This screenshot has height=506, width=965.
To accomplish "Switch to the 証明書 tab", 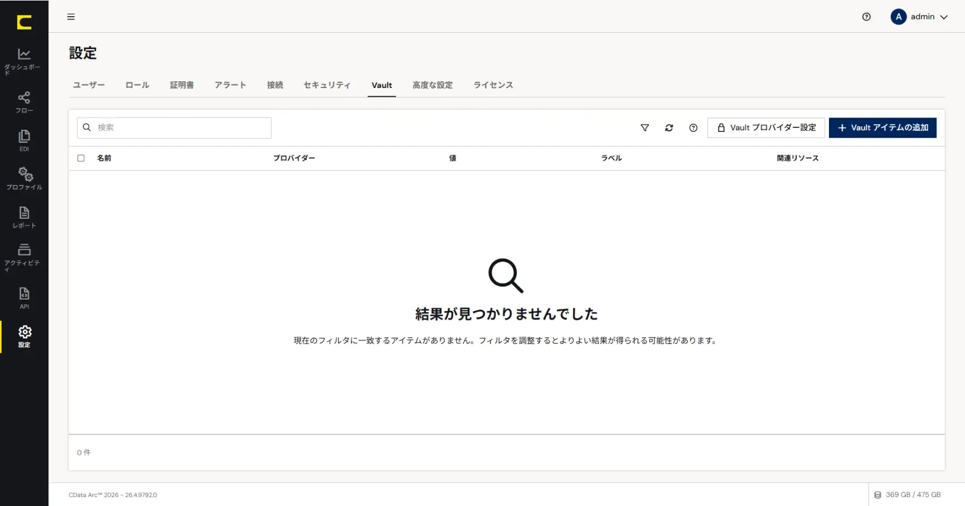I will coord(182,85).
